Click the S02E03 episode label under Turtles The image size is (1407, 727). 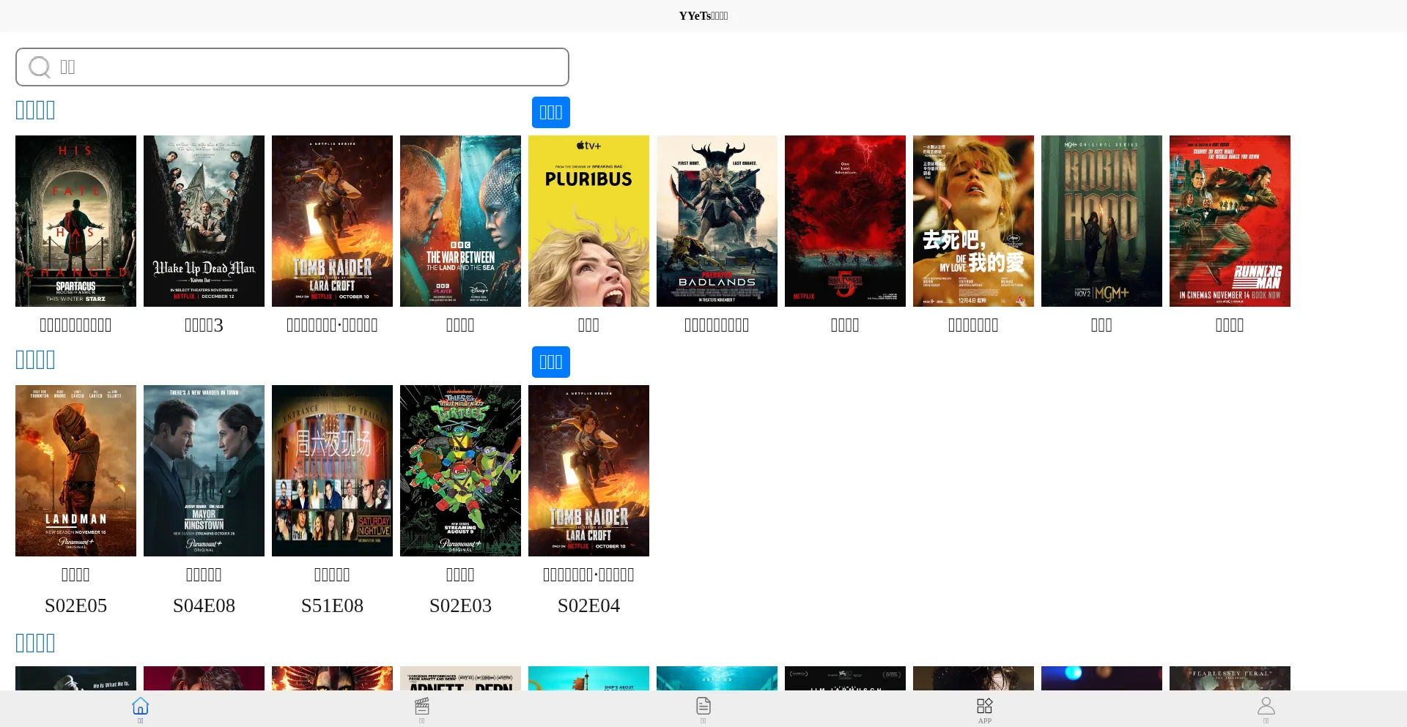click(460, 605)
